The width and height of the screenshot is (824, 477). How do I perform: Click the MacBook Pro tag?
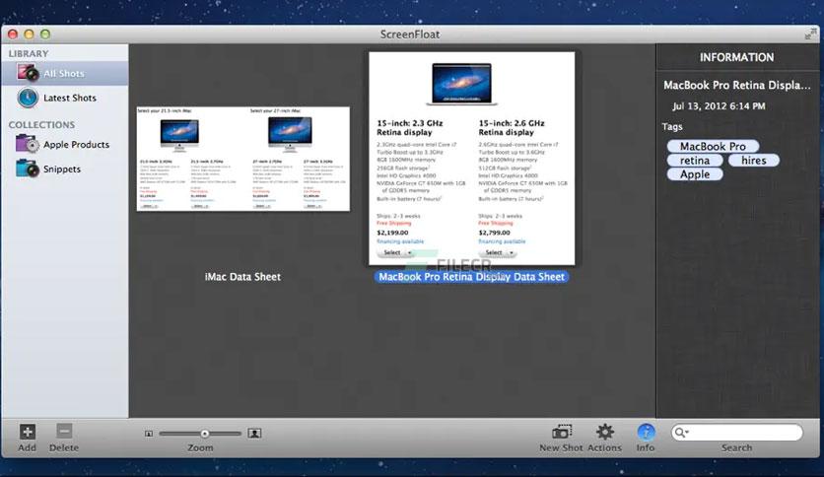tap(713, 146)
